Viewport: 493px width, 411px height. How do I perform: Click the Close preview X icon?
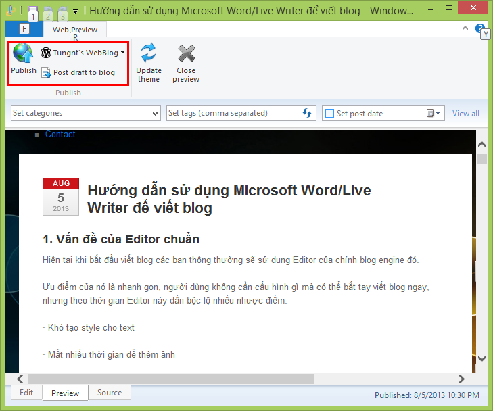tap(186, 53)
